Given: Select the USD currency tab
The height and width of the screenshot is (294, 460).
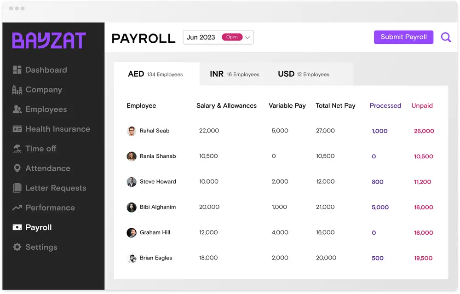Looking at the screenshot, I should click(x=303, y=74).
